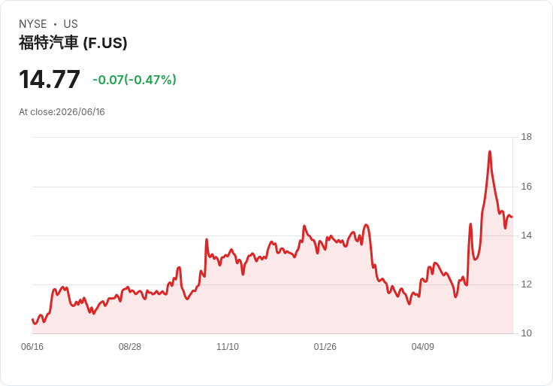This screenshot has height=386, width=553.
Task: Click the 06/16 date axis label
Action: [x=32, y=347]
